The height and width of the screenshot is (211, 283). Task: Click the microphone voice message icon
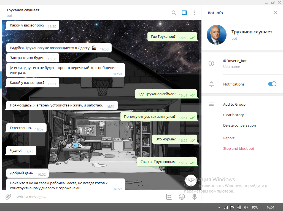195,197
